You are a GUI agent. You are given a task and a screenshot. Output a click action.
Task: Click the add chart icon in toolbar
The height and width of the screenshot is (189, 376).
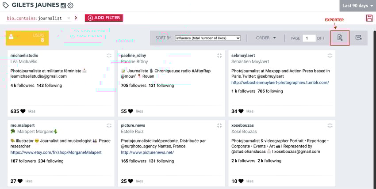point(358,38)
